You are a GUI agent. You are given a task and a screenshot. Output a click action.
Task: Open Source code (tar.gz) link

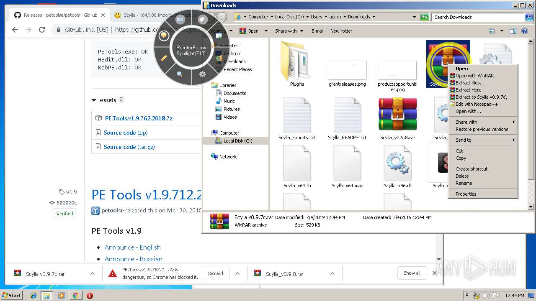(x=129, y=147)
